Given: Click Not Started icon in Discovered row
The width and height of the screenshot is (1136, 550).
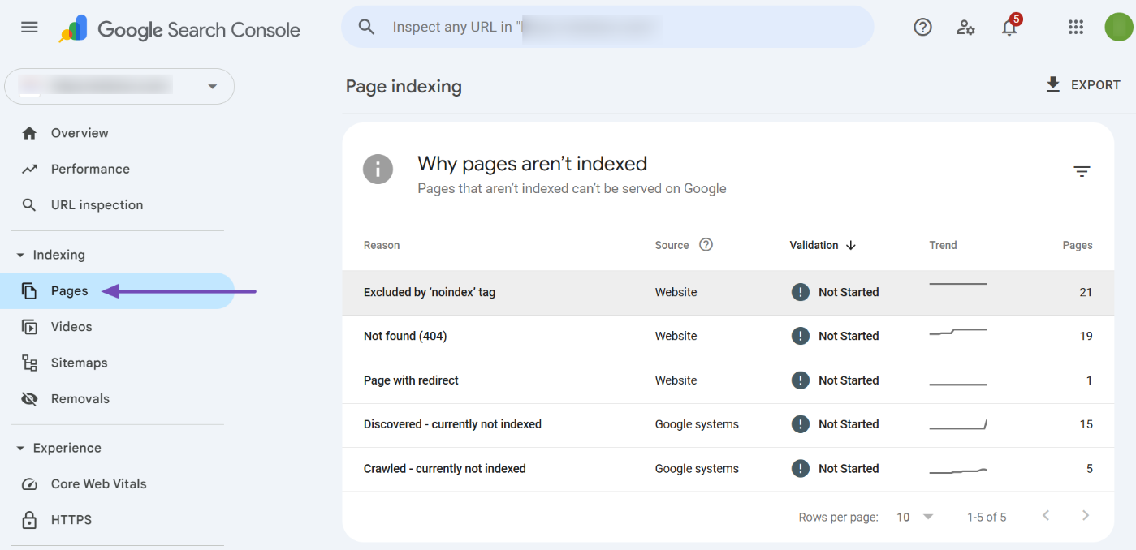Looking at the screenshot, I should pos(801,424).
